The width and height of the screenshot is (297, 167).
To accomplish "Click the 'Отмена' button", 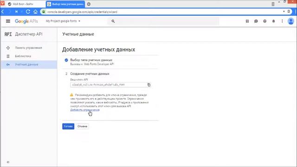I will click(x=82, y=126).
